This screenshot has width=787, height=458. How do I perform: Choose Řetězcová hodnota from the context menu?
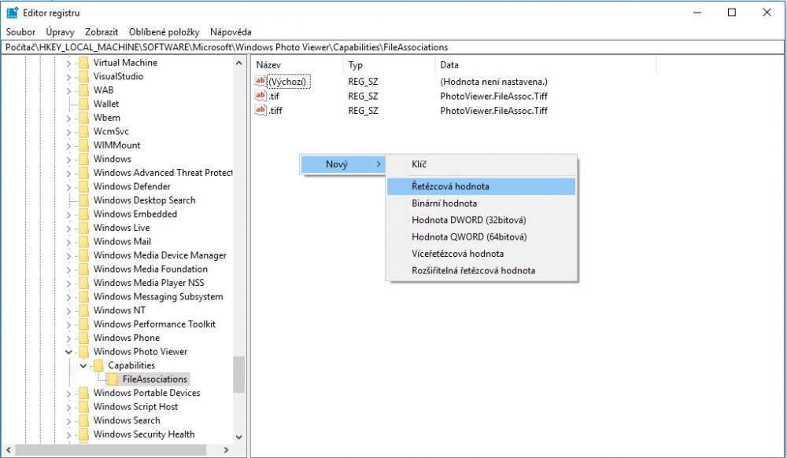(x=450, y=186)
